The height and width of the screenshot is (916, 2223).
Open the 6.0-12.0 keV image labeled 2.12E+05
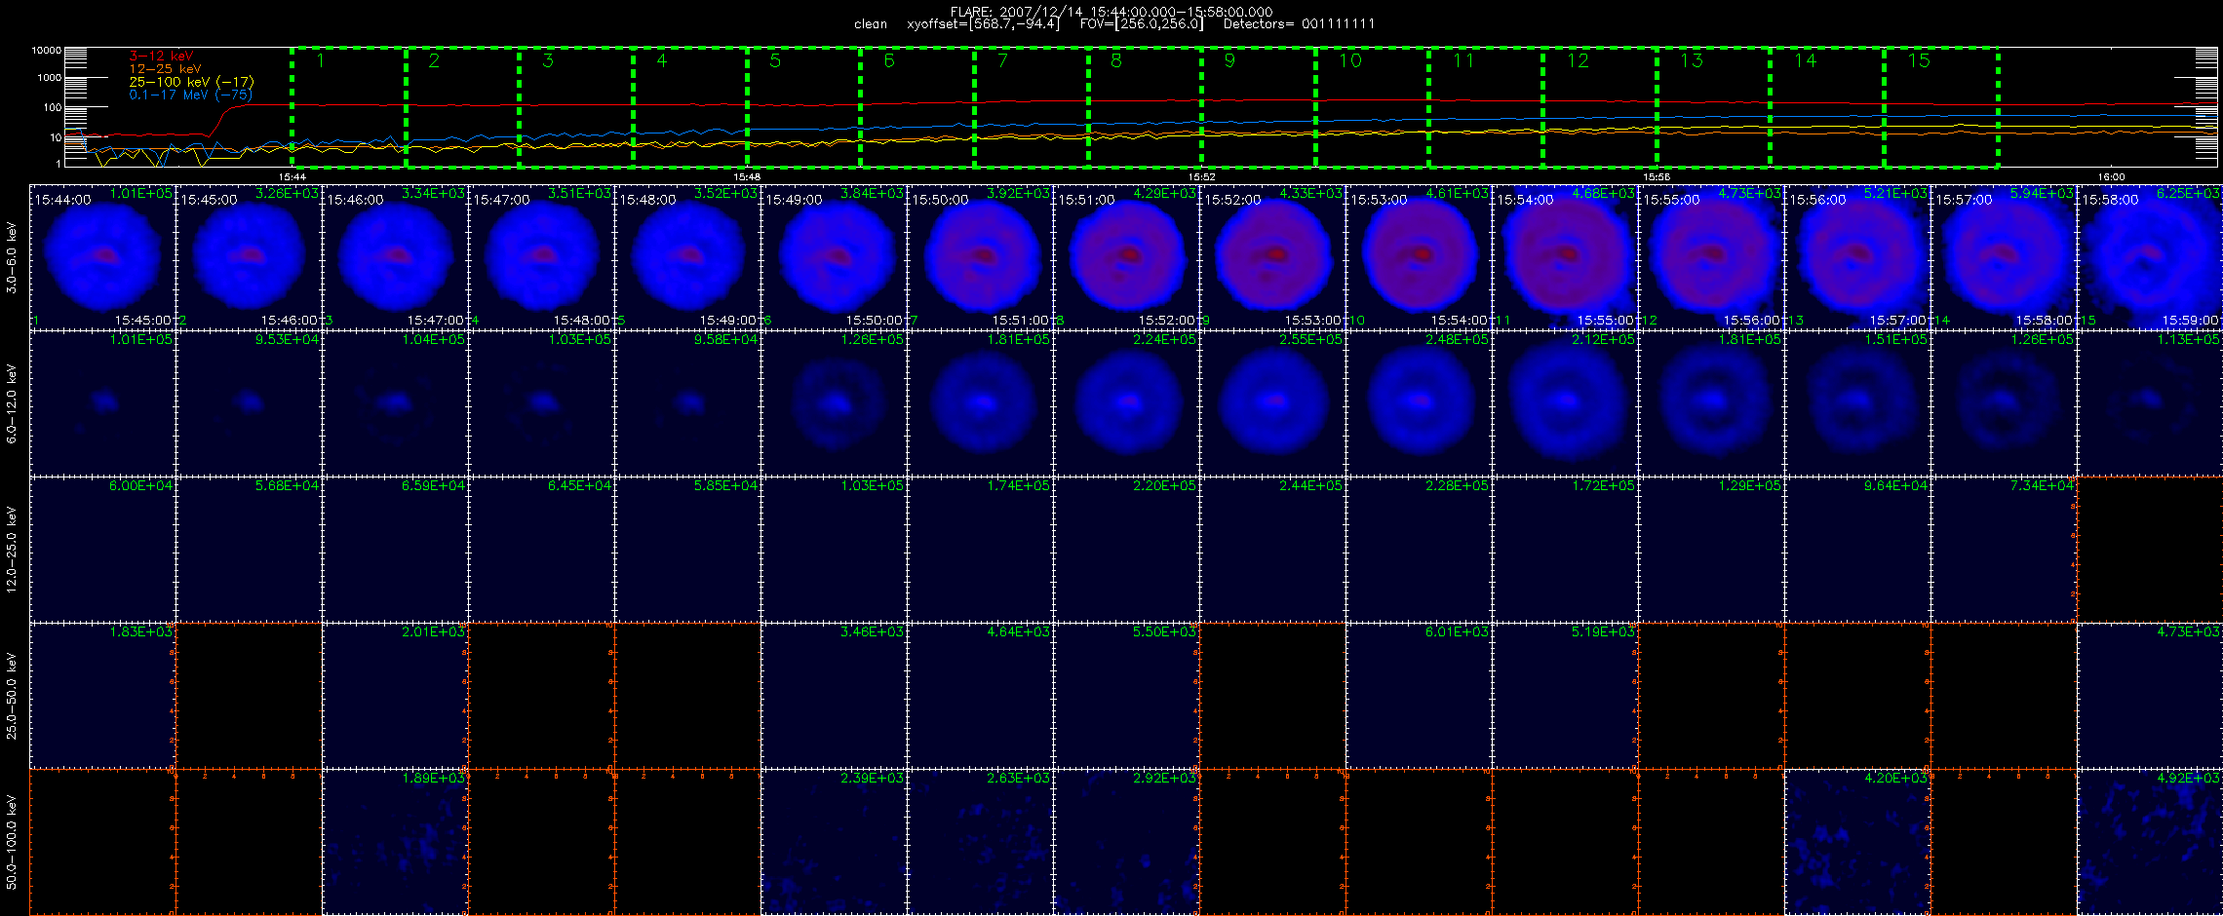tap(1566, 403)
